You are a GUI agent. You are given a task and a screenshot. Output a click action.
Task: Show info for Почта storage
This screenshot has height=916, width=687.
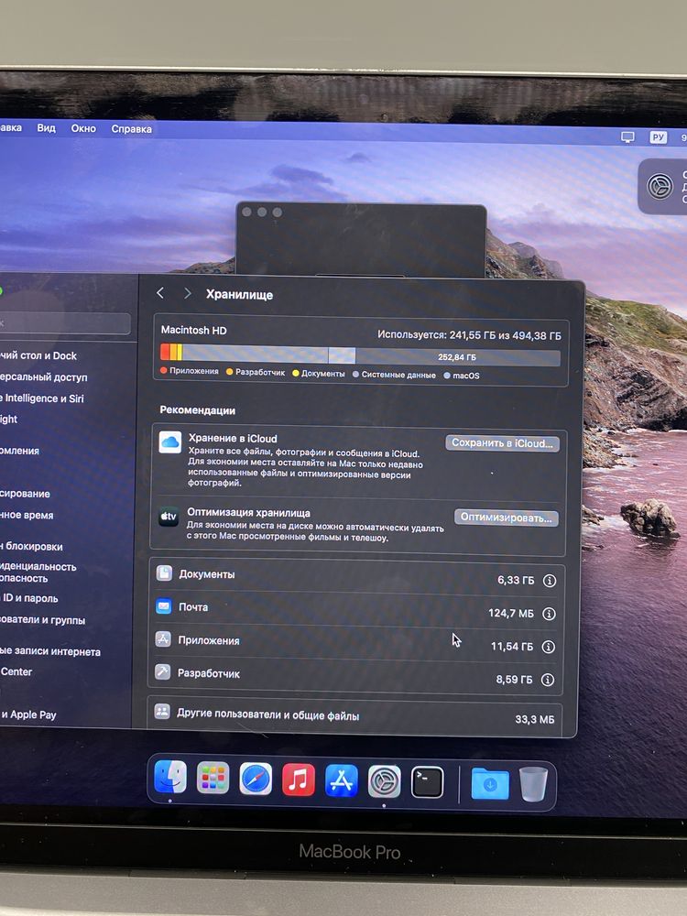tap(549, 614)
